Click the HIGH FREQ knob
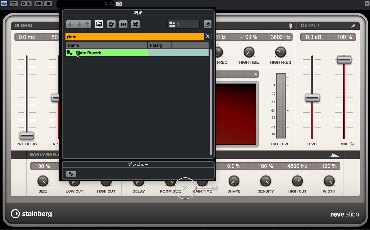This screenshot has height=230, width=370. pyautogui.click(x=280, y=52)
